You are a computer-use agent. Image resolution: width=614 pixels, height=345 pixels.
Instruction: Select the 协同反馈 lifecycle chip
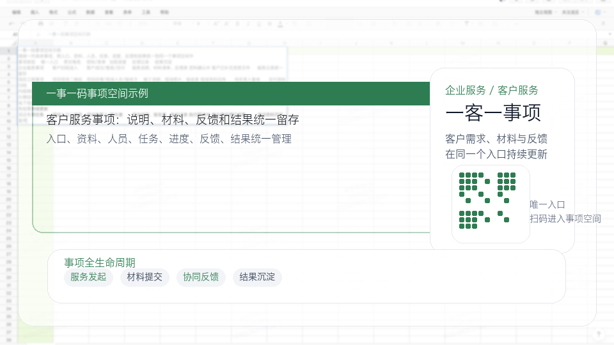[x=201, y=277]
